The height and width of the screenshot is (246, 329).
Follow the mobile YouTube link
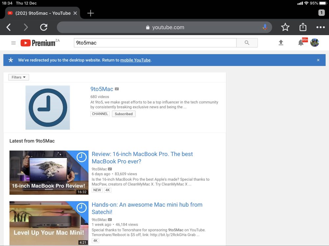(x=135, y=60)
